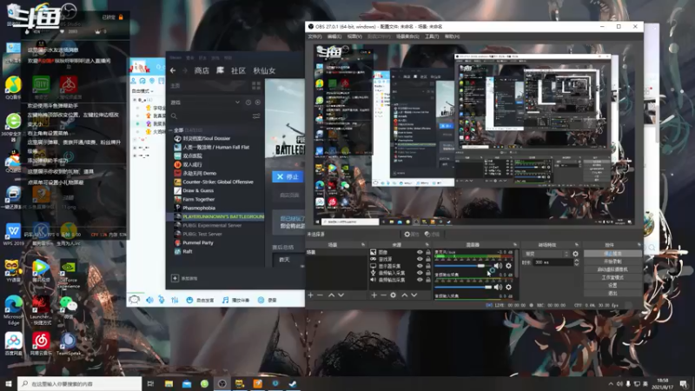The image size is (695, 391).
Task: Move source down in OBS sources panel
Action: point(414,295)
